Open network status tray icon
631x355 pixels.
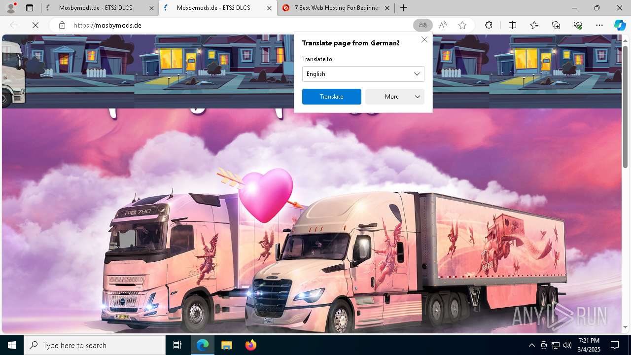[556, 345]
